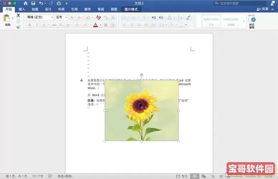Select the Format Painter brush

[18, 26]
